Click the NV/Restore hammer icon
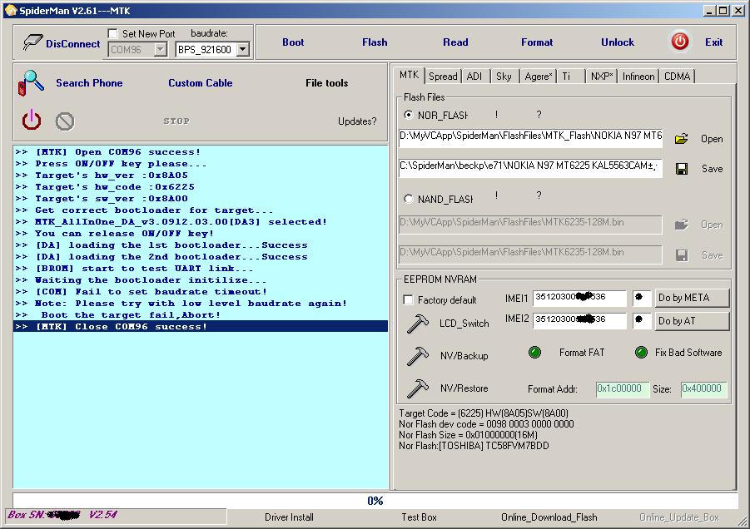Image resolution: width=750 pixels, height=529 pixels. [417, 388]
